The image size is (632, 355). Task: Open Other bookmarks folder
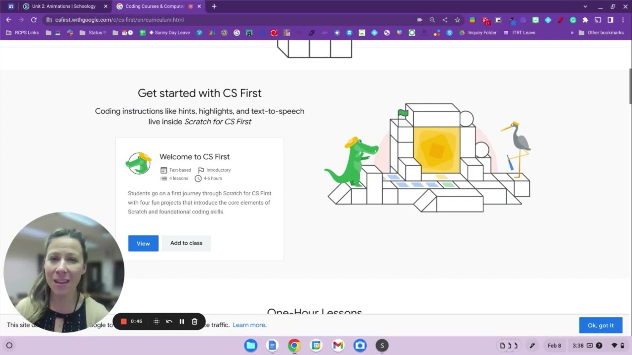601,33
